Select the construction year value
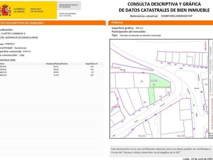213x160 pixels. [x=22, y=55]
